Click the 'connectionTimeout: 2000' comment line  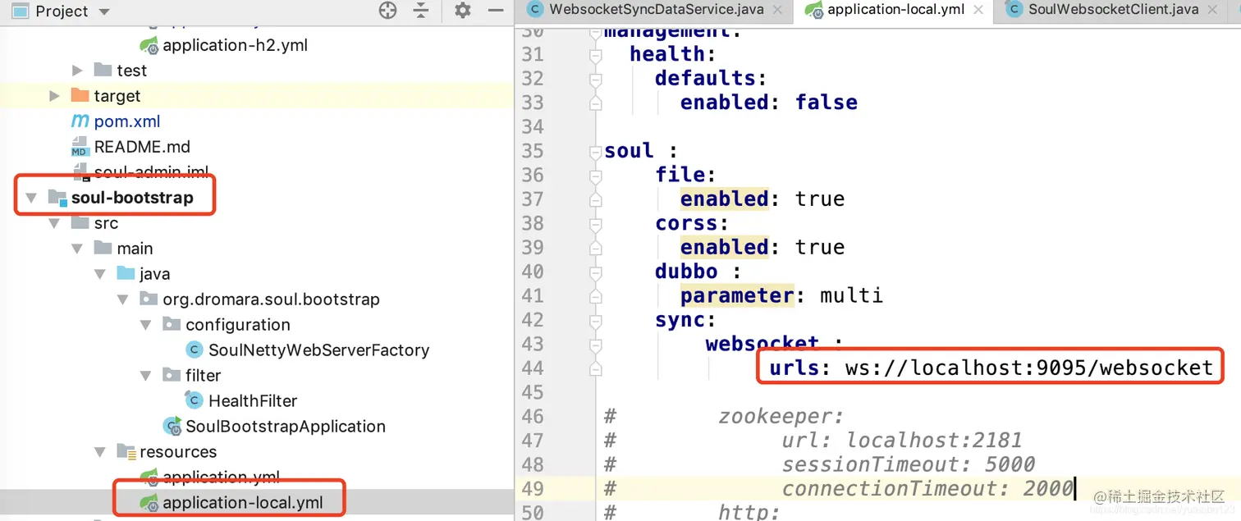[x=927, y=489]
